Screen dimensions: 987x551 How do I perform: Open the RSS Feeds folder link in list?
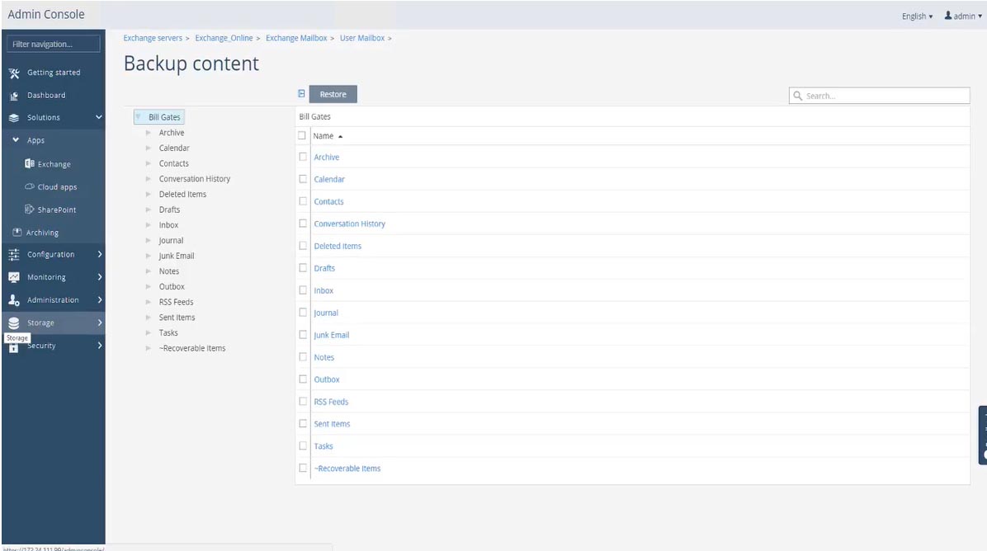click(x=331, y=402)
